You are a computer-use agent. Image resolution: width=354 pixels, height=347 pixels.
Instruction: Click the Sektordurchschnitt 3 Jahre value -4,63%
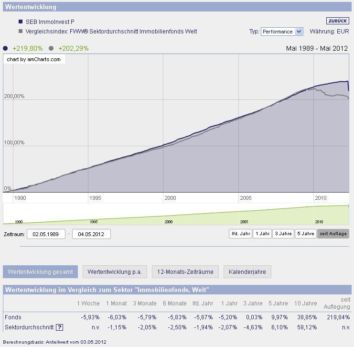(253, 327)
